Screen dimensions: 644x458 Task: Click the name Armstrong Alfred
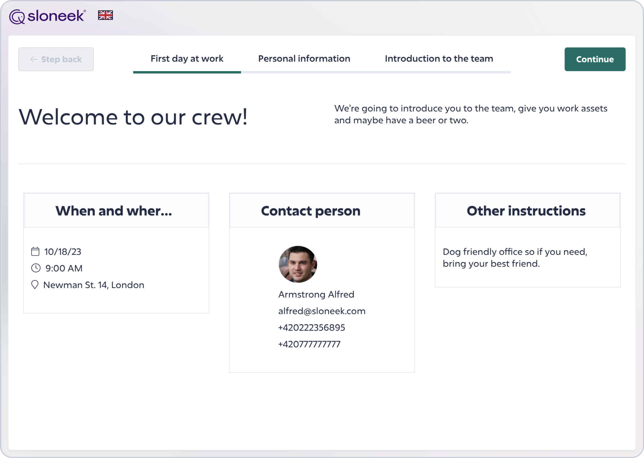316,294
